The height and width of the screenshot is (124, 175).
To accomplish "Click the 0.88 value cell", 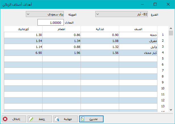I will pyautogui.click(x=62, y=47).
